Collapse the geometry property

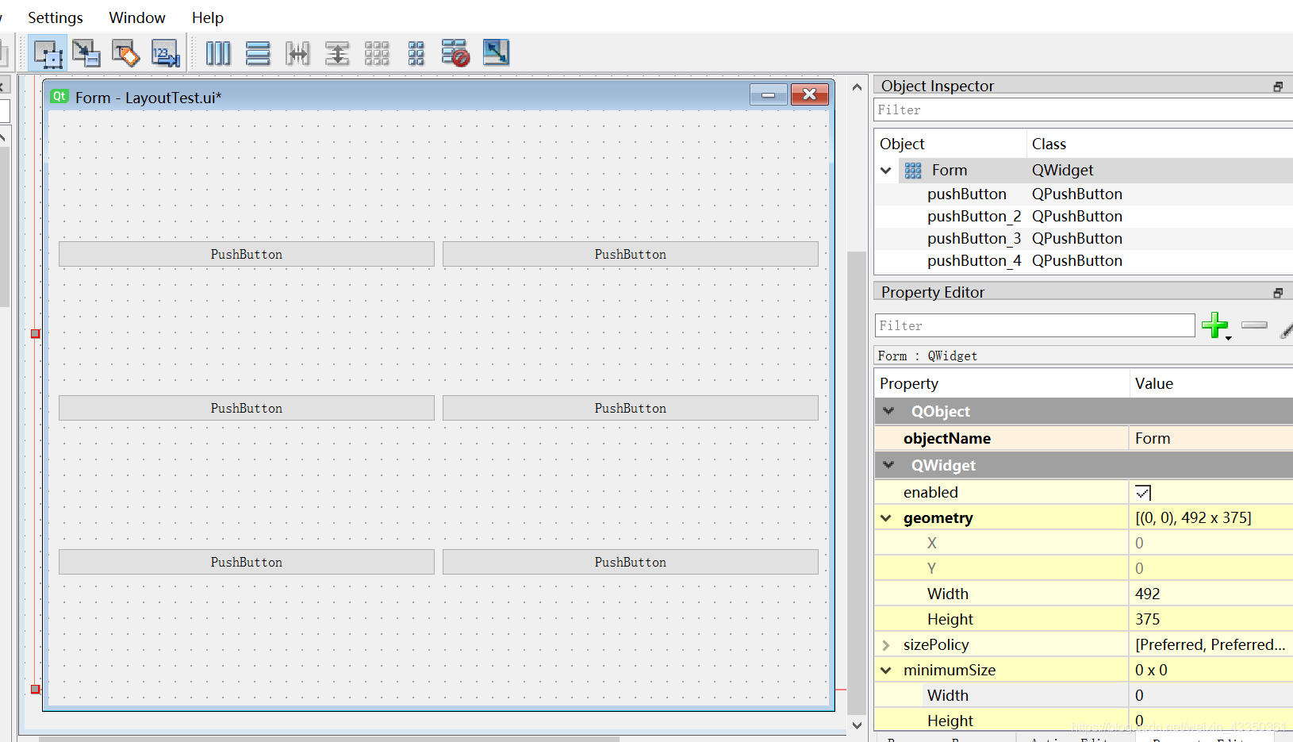886,518
